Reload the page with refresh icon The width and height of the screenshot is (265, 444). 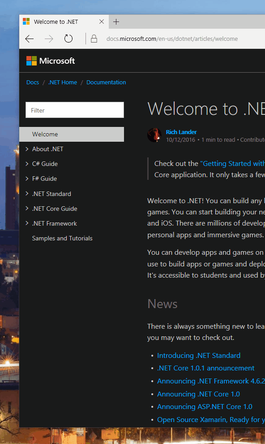pos(68,39)
